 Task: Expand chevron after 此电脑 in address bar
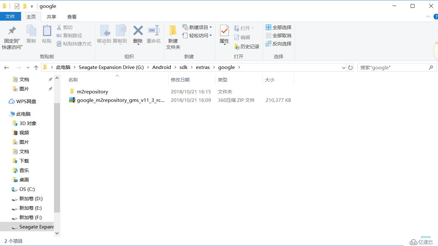click(x=74, y=67)
